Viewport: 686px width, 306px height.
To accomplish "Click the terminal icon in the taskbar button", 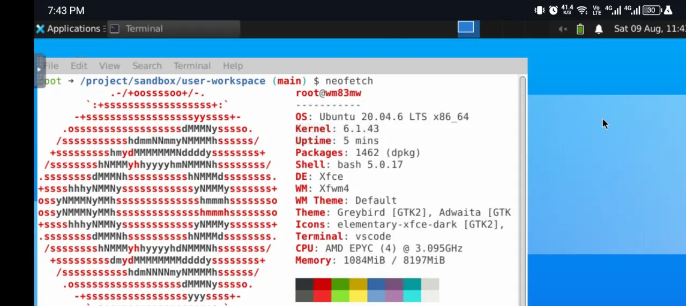I will 114,29.
